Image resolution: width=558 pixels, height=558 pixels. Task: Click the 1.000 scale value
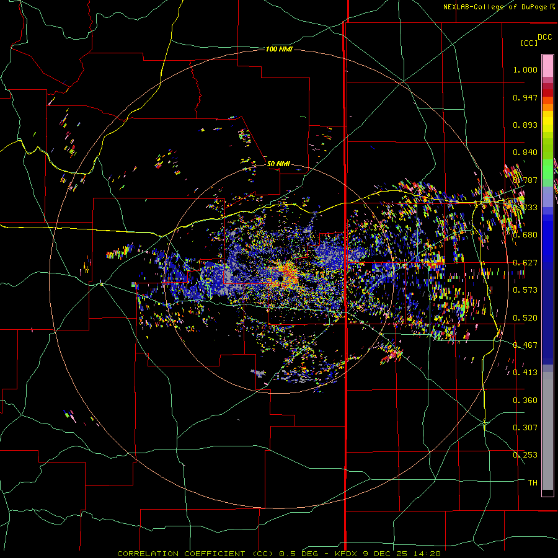tap(525, 69)
